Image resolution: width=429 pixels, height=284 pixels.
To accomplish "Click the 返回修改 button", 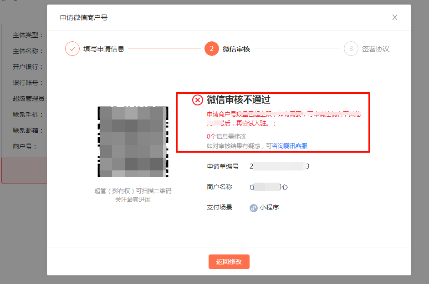I will (x=229, y=262).
